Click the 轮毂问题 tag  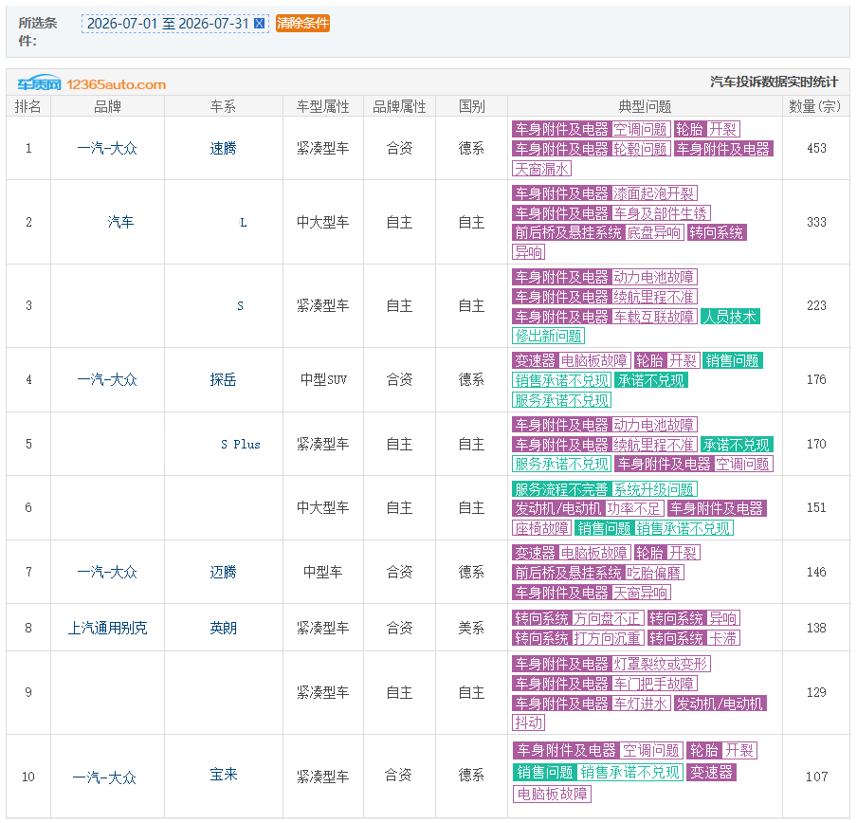[x=640, y=149]
